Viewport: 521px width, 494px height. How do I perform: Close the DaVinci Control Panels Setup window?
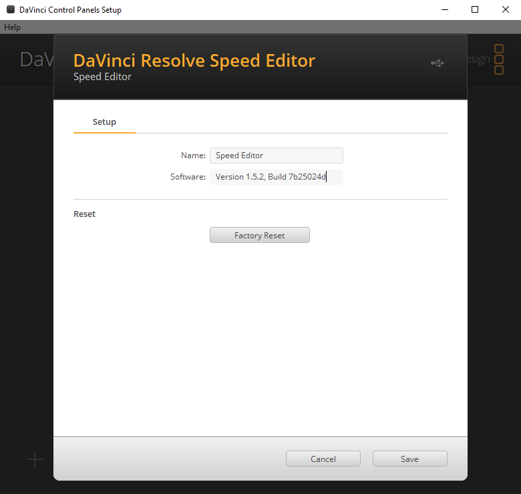[506, 10]
